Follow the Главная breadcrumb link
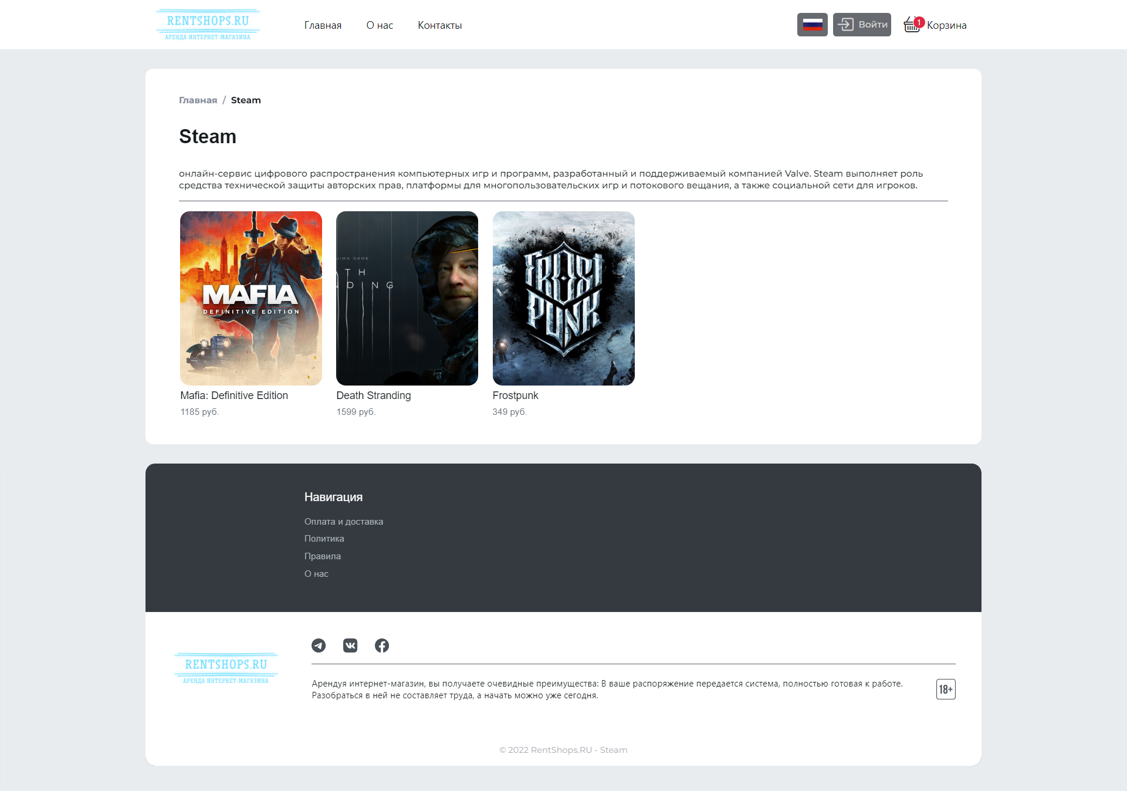This screenshot has width=1127, height=791. (x=198, y=100)
